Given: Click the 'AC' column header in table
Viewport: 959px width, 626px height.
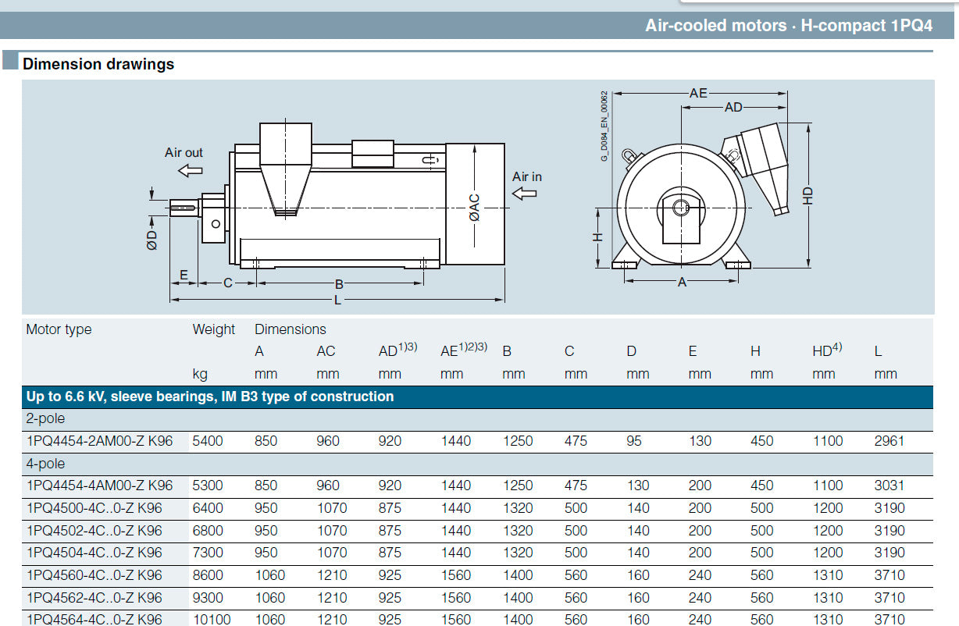Looking at the screenshot, I should (x=326, y=351).
